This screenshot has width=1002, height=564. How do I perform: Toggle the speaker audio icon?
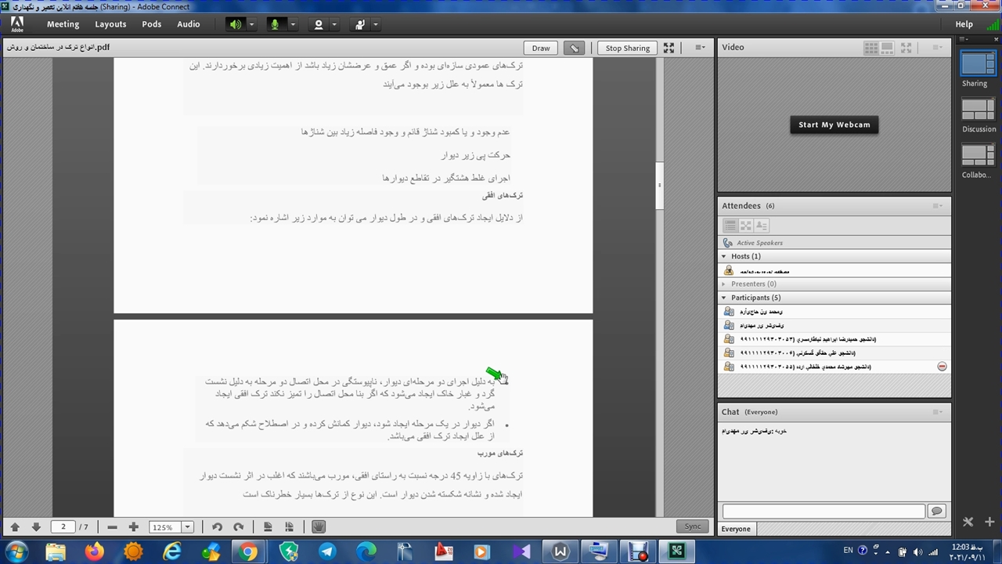point(236,24)
